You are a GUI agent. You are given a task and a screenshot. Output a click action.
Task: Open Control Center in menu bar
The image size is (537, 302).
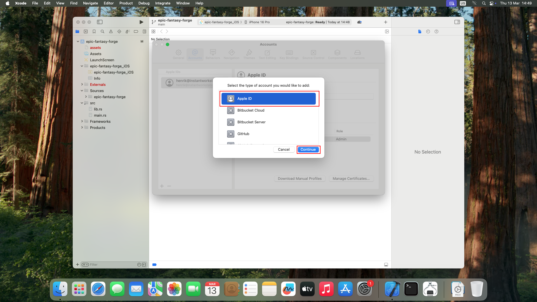492,3
